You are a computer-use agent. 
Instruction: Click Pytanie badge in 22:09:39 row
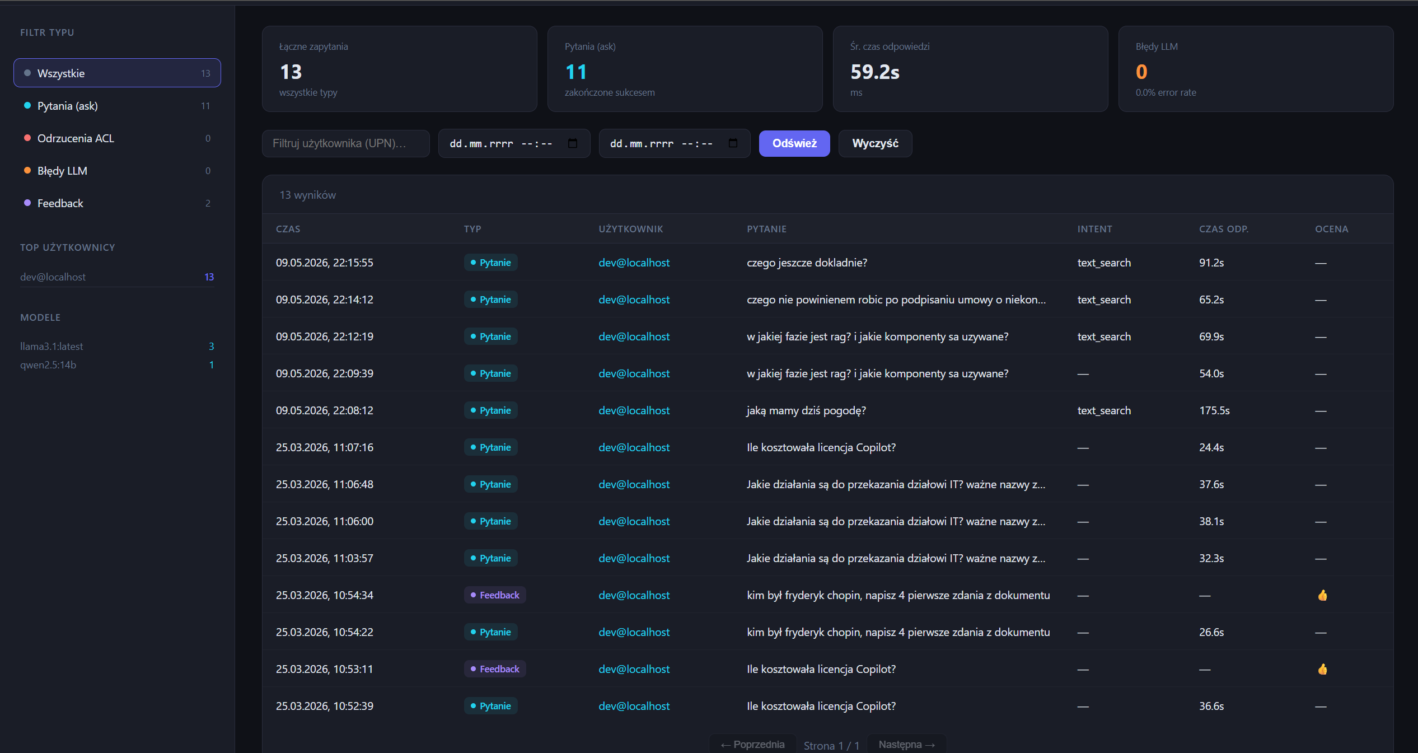490,373
